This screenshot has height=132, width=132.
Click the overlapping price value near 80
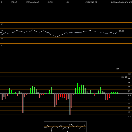(x=124, y=77)
